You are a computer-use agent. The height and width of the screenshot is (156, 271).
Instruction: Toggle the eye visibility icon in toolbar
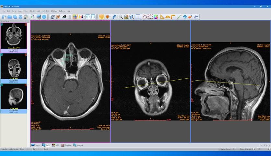pyautogui.click(x=65, y=17)
